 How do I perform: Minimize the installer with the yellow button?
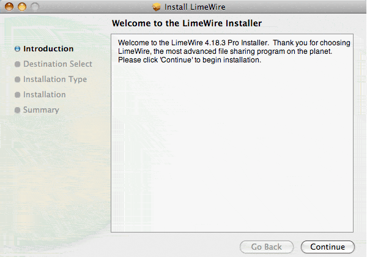(20, 7)
